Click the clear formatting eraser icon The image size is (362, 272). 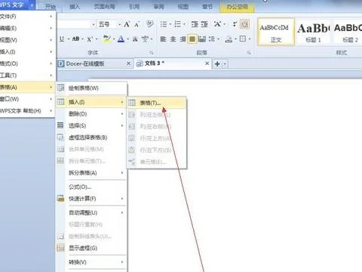point(150,24)
